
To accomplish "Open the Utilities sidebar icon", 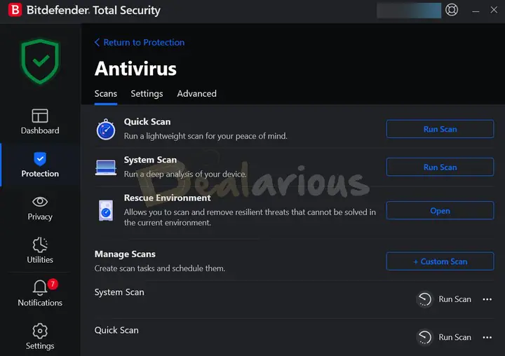I will pyautogui.click(x=40, y=245).
